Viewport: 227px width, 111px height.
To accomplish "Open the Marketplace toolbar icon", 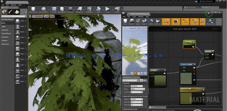I will click(62, 10).
